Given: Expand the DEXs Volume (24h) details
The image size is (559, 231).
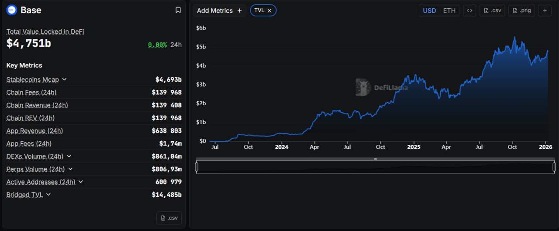Looking at the screenshot, I should click(x=69, y=156).
